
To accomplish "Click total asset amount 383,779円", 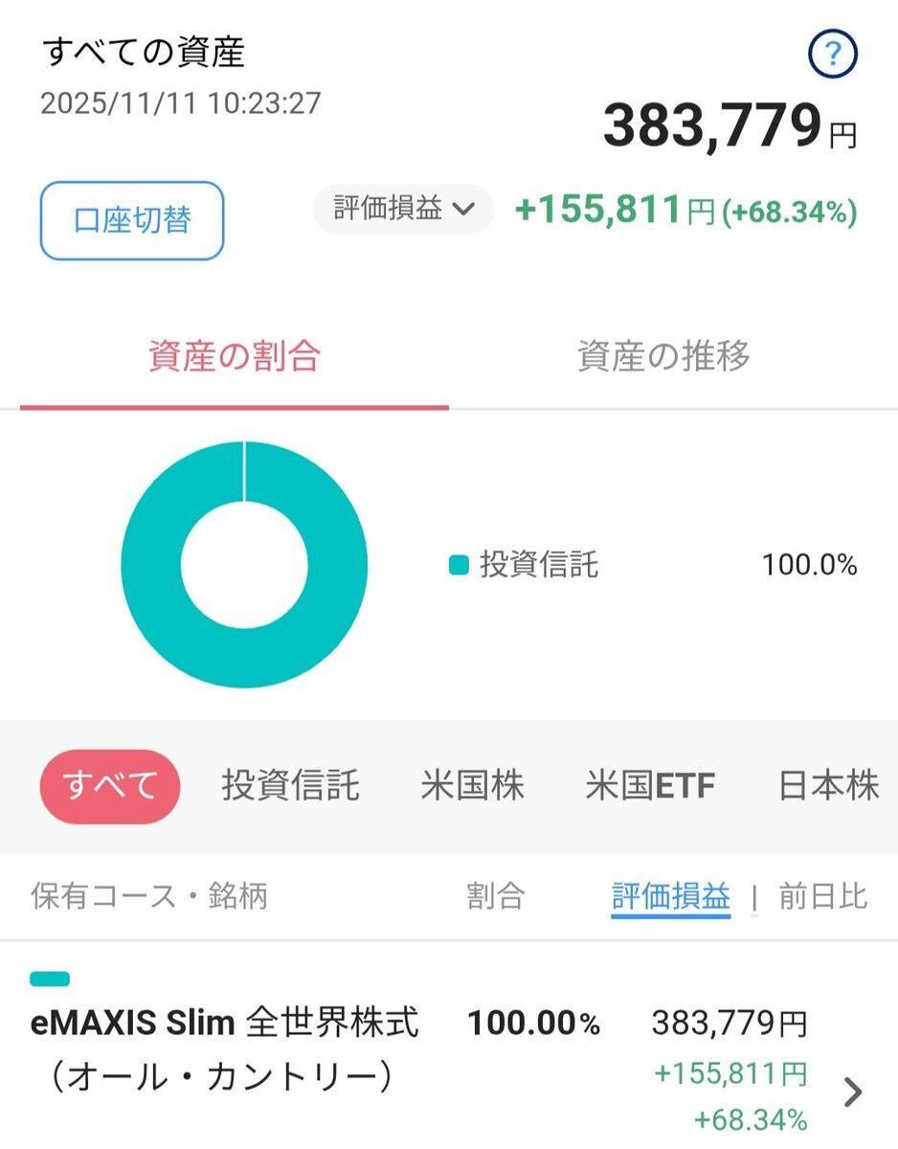I will 728,127.
